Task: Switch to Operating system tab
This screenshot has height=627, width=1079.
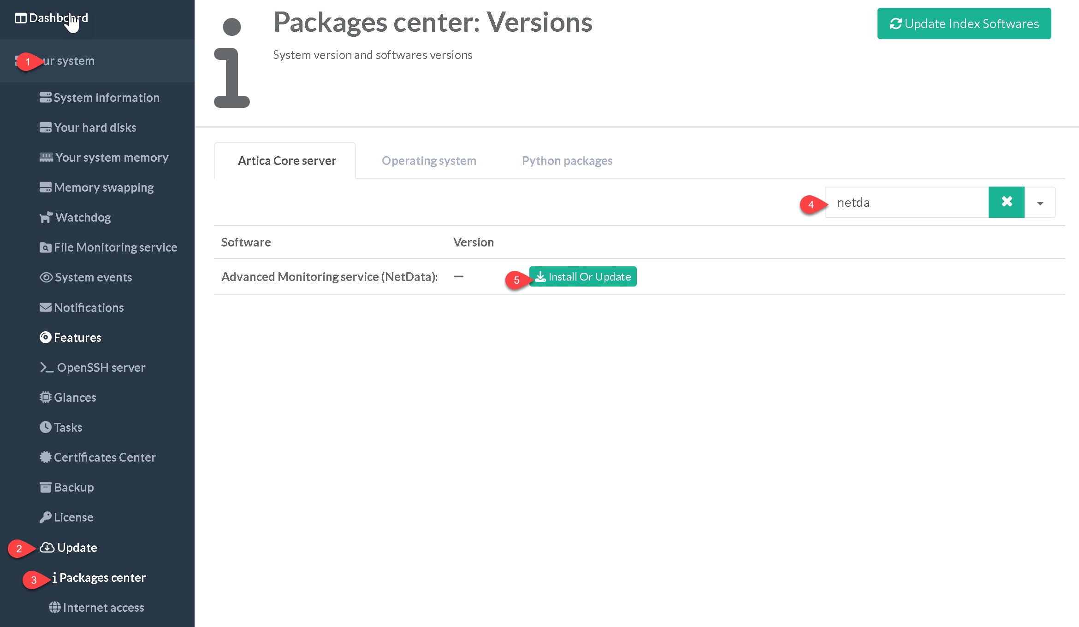Action: click(x=429, y=161)
